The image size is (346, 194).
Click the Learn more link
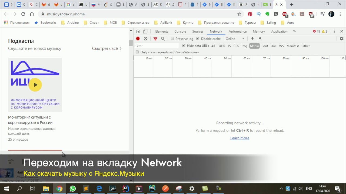tap(240, 138)
